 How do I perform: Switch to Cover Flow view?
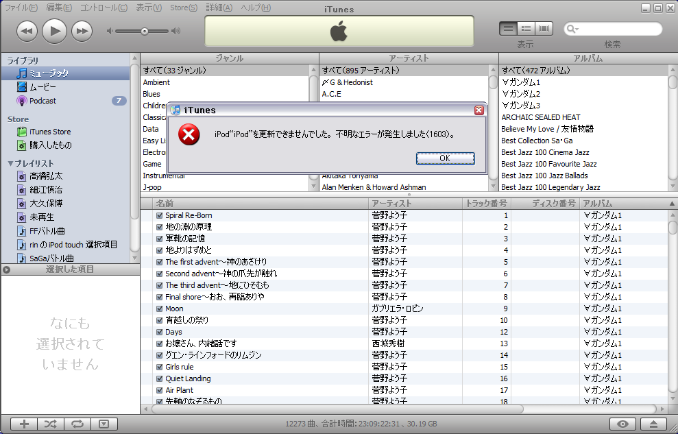pos(544,29)
